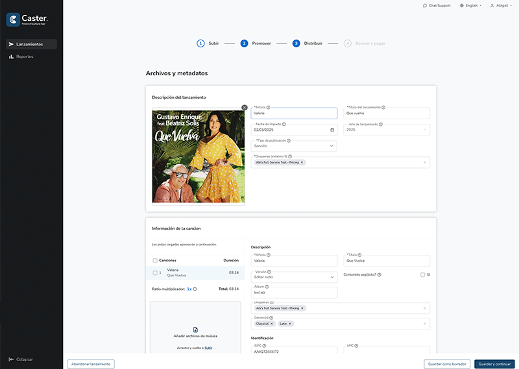Go to Reportes in the sidebar
Image resolution: width=519 pixels, height=369 pixels.
click(25, 56)
